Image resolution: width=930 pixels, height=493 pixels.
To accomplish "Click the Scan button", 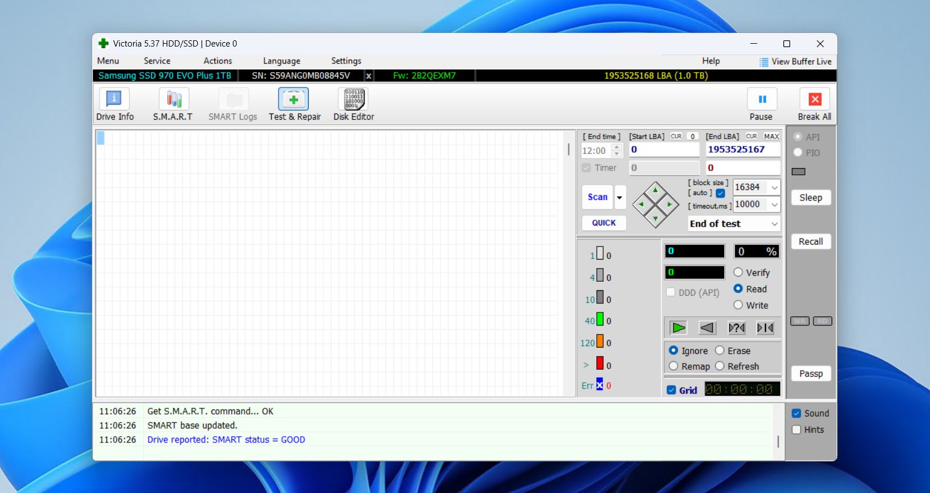I will click(x=597, y=197).
